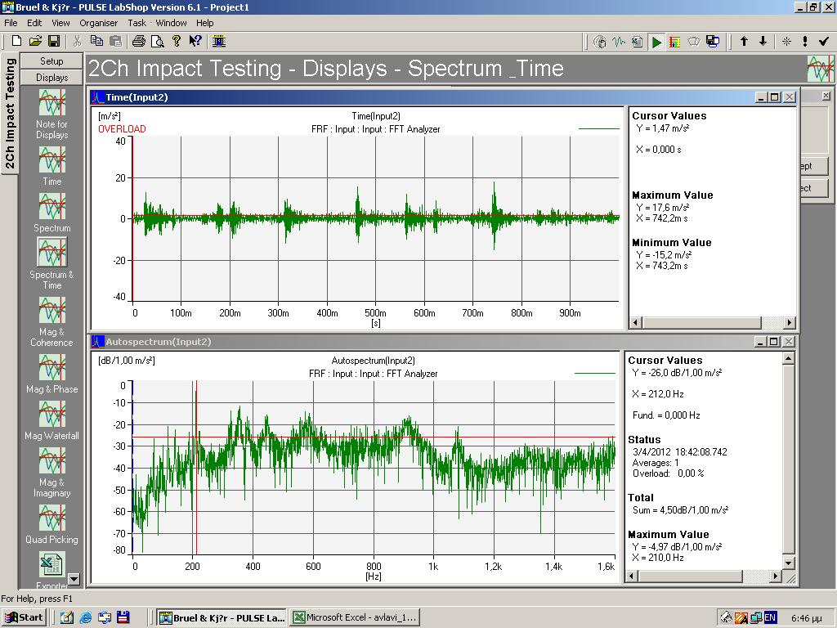Click the up arrow toolbar icon
This screenshot has width=837, height=628.
coord(744,41)
